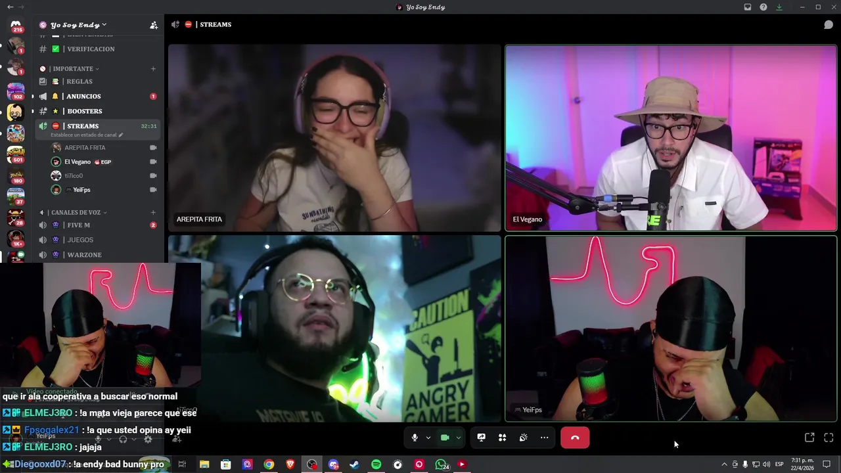Open WhatsApp from taskbar

point(441,464)
